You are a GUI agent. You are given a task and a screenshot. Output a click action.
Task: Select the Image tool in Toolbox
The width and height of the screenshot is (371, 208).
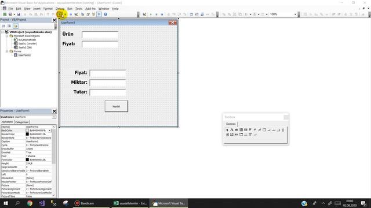[232, 135]
